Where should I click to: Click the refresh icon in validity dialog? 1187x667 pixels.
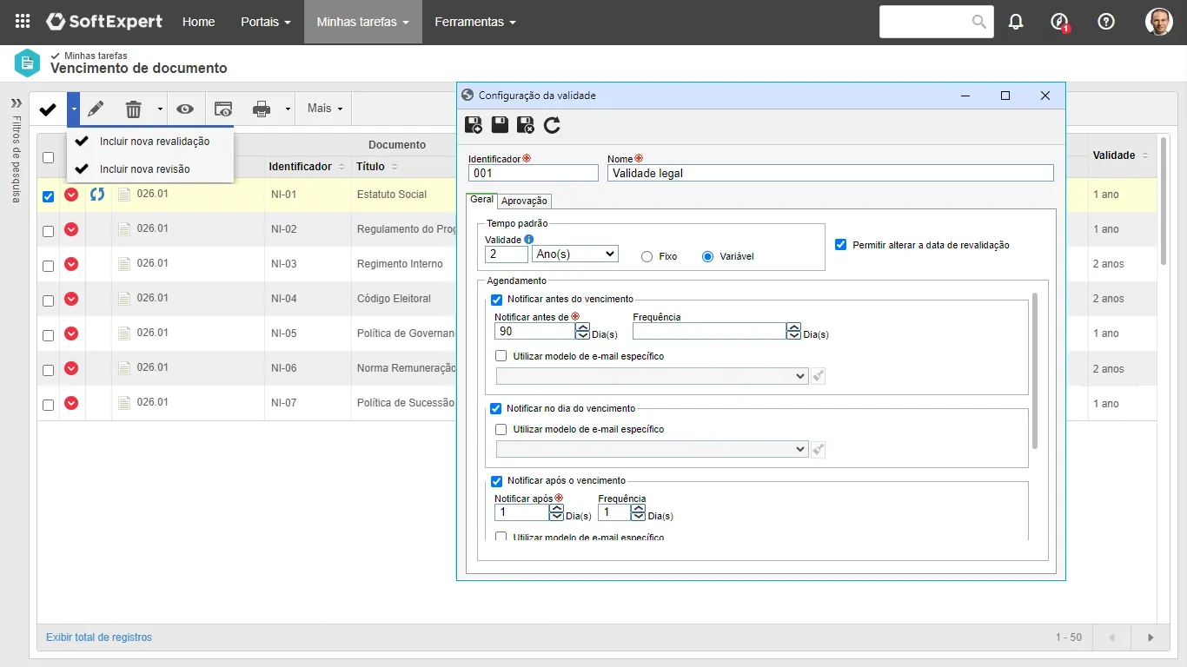(552, 125)
